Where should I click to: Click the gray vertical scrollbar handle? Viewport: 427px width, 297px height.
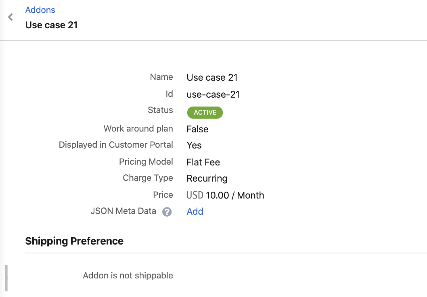(6, 278)
